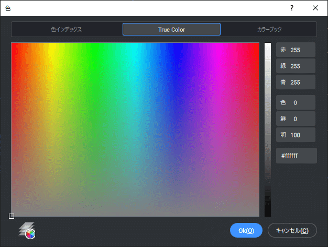Edit the 青 blue value field
The height and width of the screenshot is (247, 328).
click(296, 82)
